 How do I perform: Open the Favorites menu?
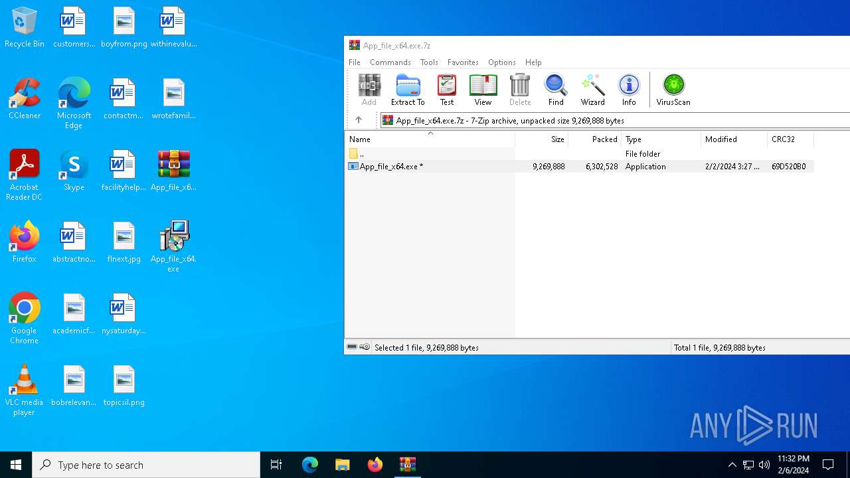coord(463,62)
